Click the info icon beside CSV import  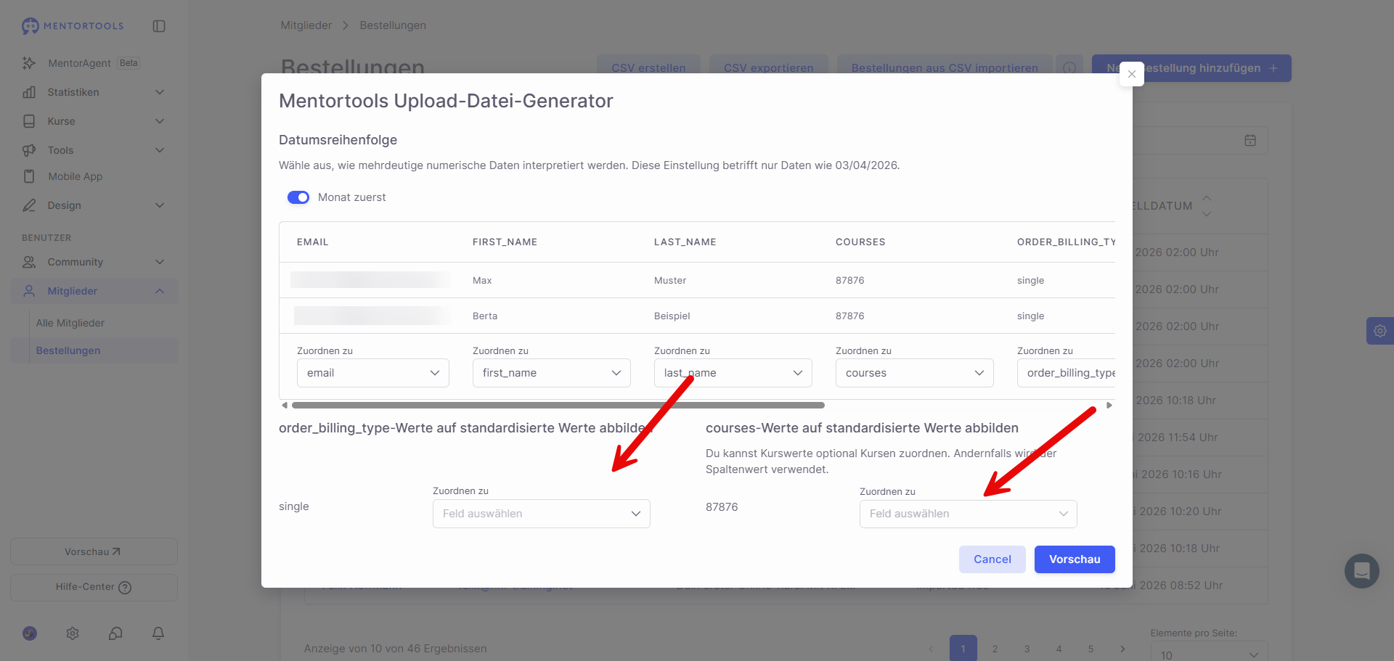[x=1069, y=68]
